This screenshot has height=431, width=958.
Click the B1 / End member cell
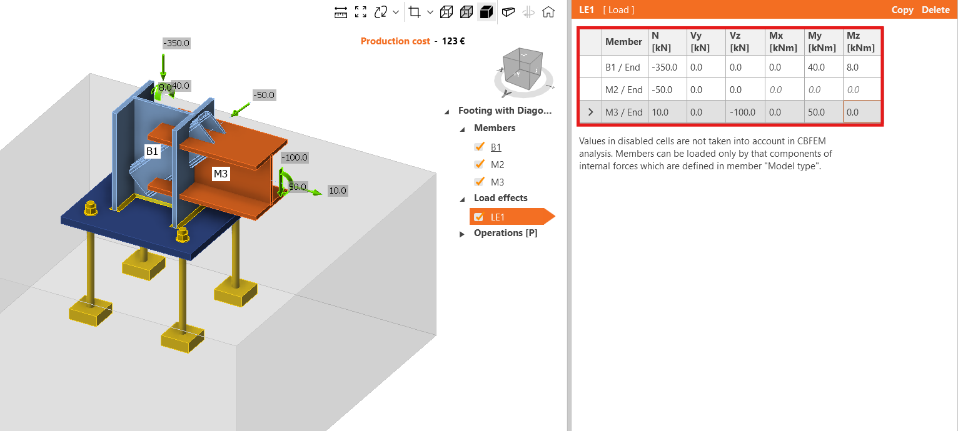tap(624, 67)
